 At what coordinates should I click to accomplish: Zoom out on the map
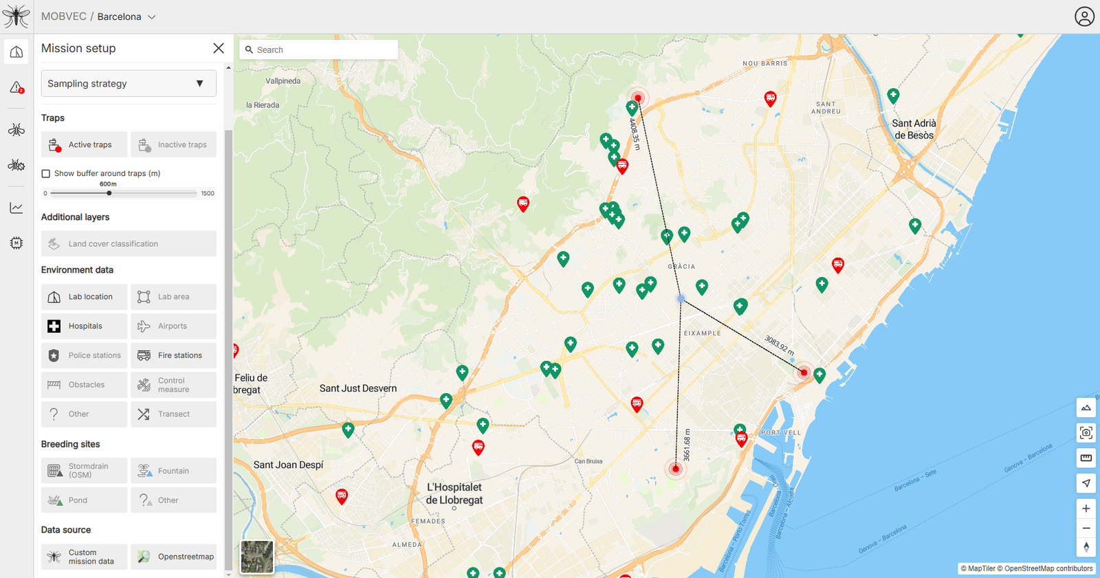point(1086,528)
